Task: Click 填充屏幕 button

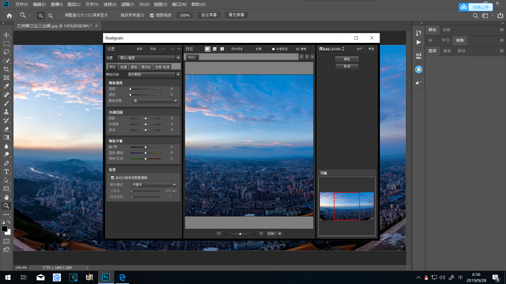Action: point(236,15)
